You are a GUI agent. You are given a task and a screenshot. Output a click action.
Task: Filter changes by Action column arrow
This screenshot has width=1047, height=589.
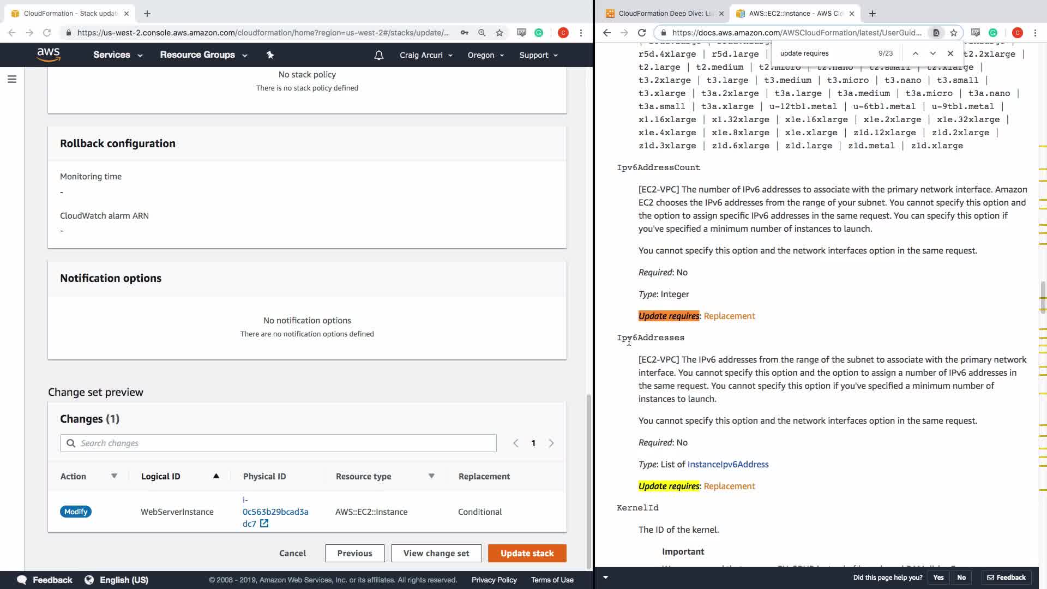(114, 476)
